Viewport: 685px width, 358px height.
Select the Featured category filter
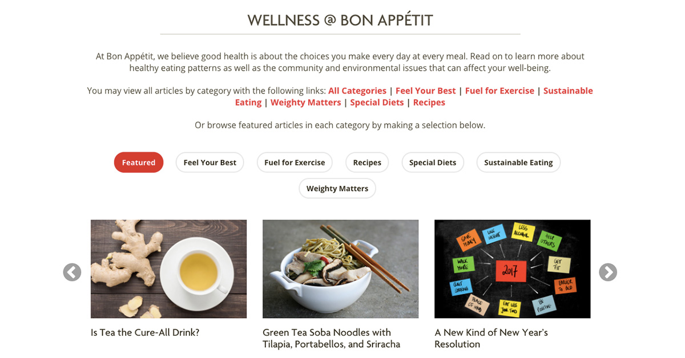coord(138,162)
